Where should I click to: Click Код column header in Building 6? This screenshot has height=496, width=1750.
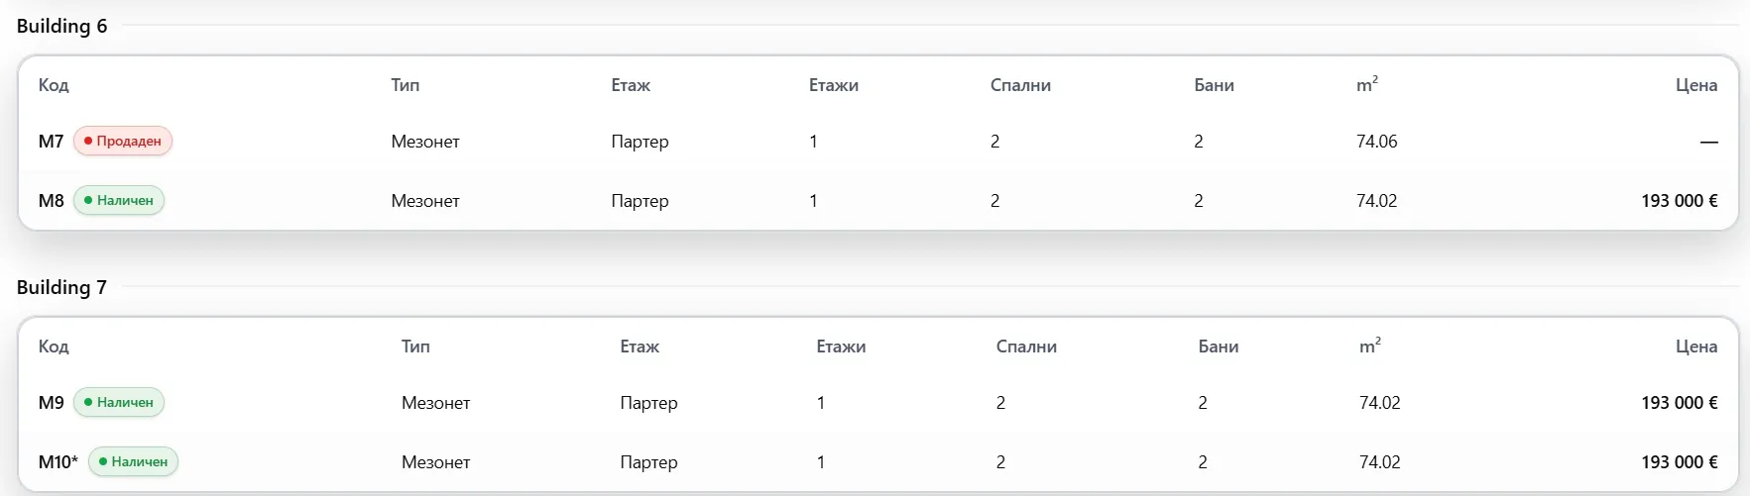[x=54, y=85]
